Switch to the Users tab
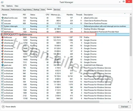The image size is (133, 111). point(43,9)
